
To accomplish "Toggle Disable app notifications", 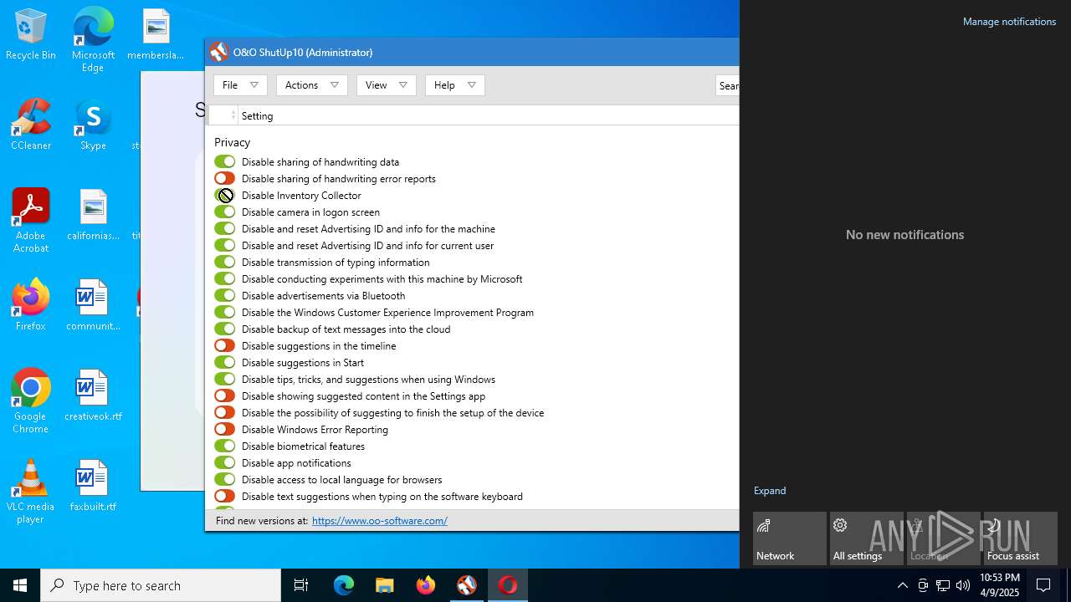I will pos(224,462).
